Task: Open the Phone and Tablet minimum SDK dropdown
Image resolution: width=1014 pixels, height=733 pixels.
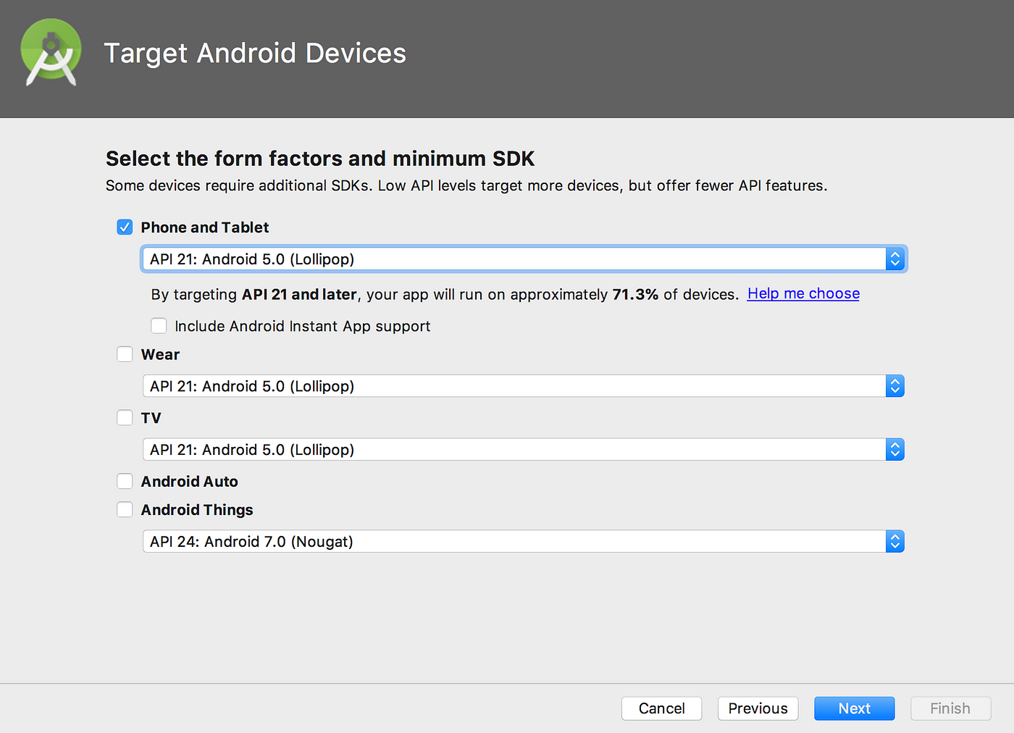Action: 524,259
